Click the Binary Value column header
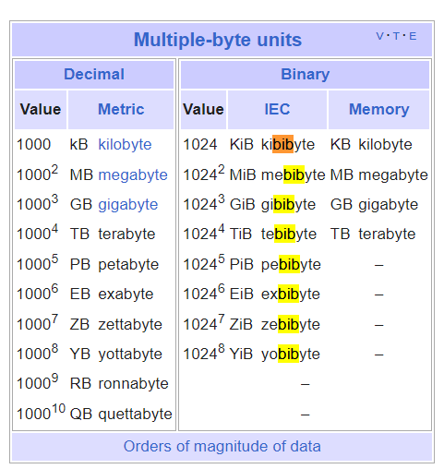 203,109
